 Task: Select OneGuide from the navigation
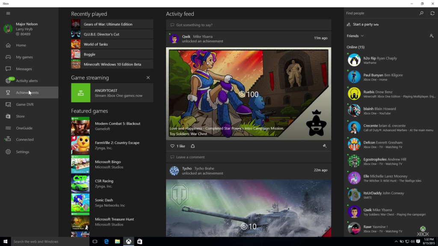pos(24,128)
